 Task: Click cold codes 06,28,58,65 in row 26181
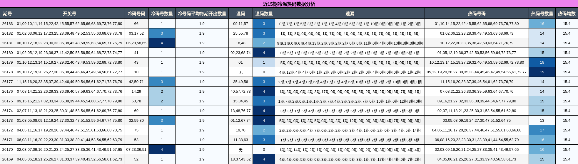136,43
